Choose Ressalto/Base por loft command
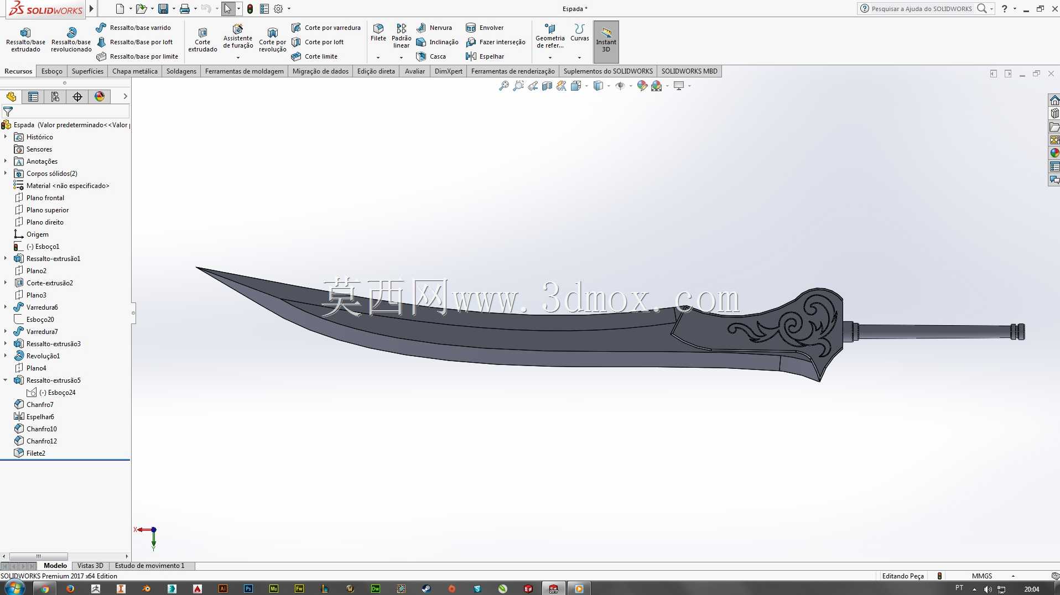1060x595 pixels. click(x=134, y=42)
